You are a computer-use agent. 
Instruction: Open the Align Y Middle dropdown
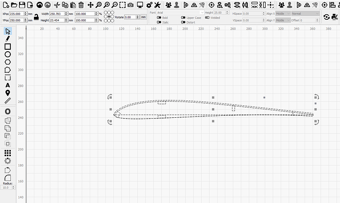click(283, 20)
